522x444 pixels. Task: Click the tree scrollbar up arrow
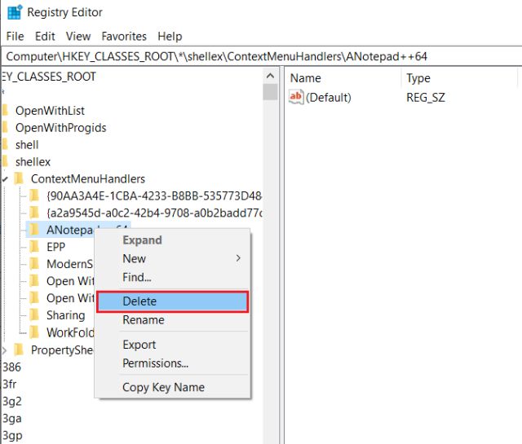point(270,76)
